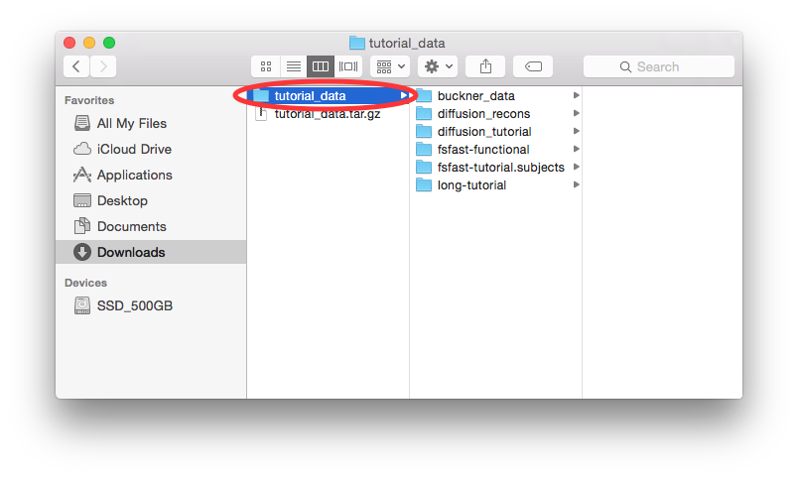Viewport: 798px width, 478px height.
Task: Switch to list view in toolbar
Action: (x=293, y=66)
